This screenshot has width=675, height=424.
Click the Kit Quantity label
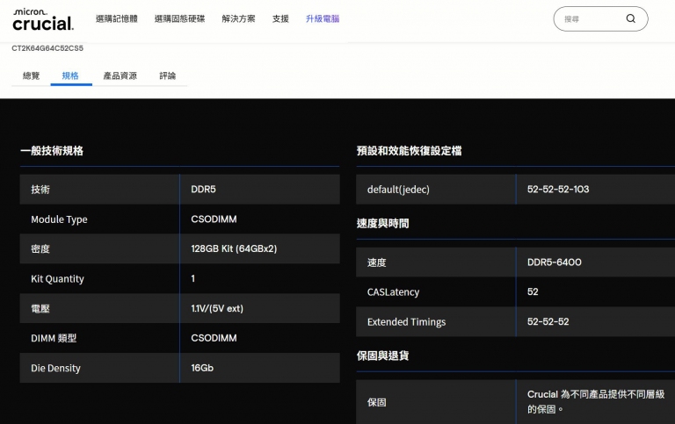pyautogui.click(x=57, y=279)
